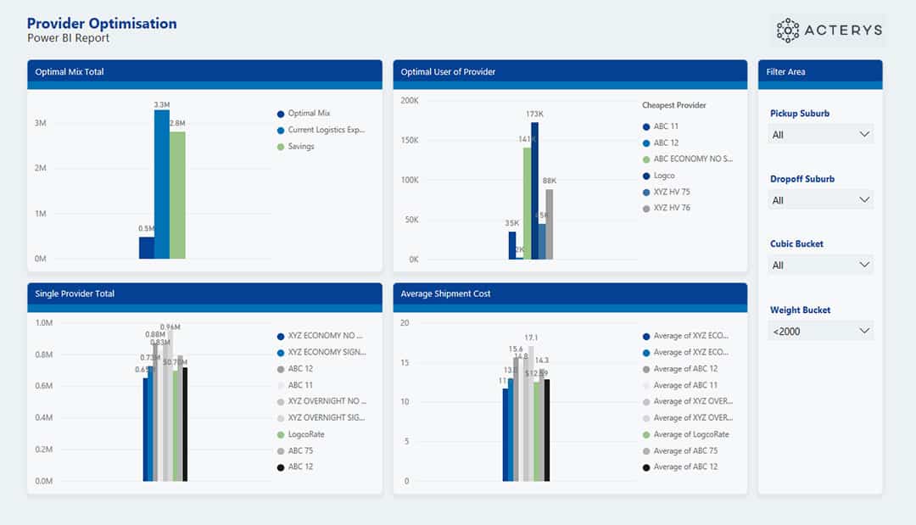Image resolution: width=916 pixels, height=525 pixels.
Task: Click the Optimal Mix Total panel header
Action: 204,72
